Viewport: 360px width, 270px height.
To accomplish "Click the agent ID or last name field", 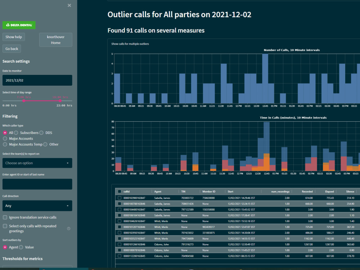I will pos(37,184).
